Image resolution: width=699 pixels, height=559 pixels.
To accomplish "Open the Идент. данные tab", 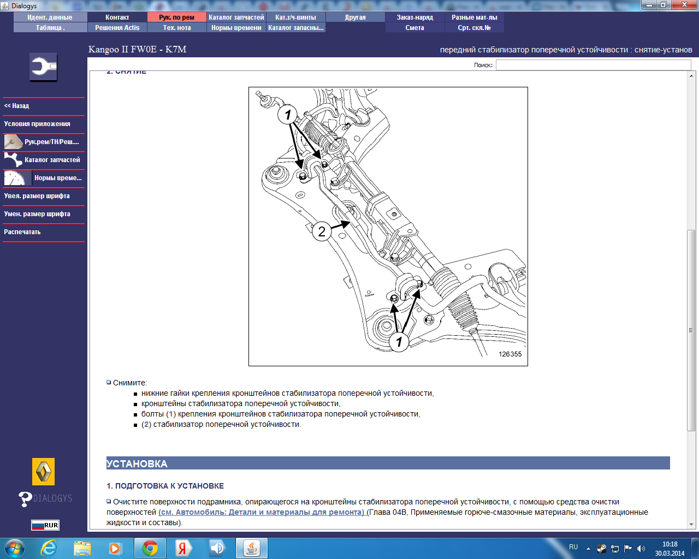I will 50,17.
